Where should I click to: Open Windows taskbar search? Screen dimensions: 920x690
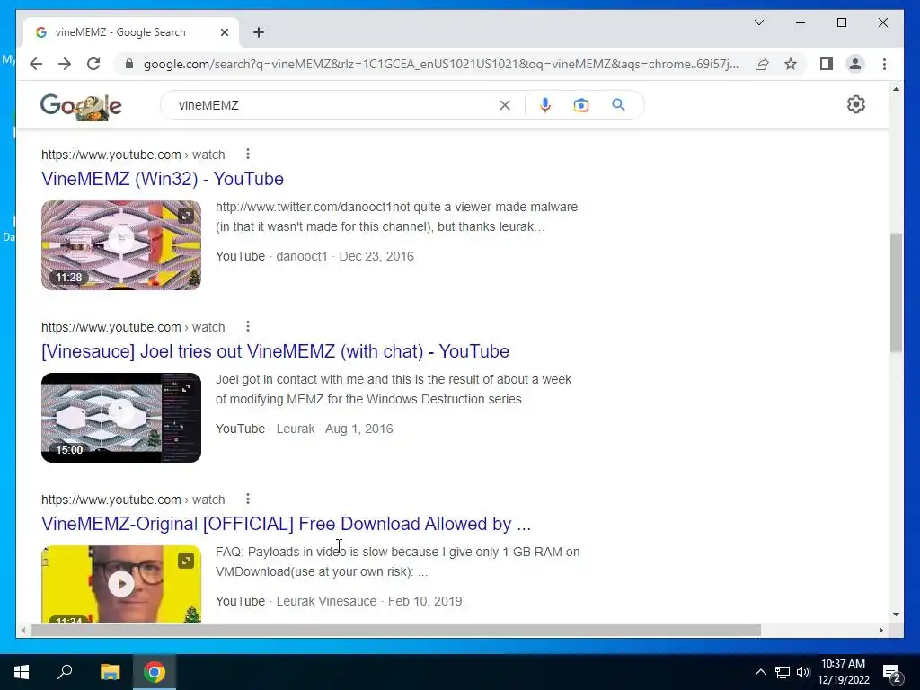pyautogui.click(x=65, y=672)
